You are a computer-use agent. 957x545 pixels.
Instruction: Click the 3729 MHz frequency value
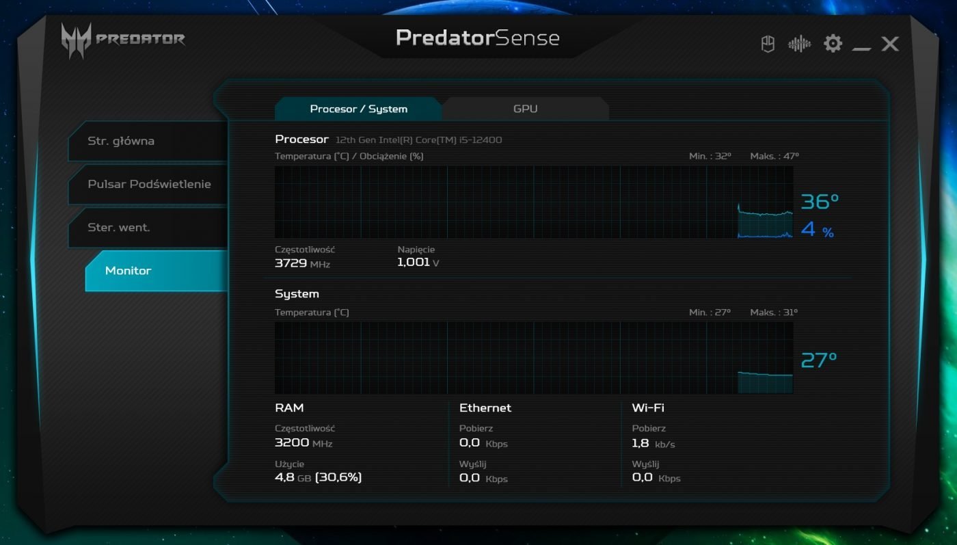coord(302,263)
